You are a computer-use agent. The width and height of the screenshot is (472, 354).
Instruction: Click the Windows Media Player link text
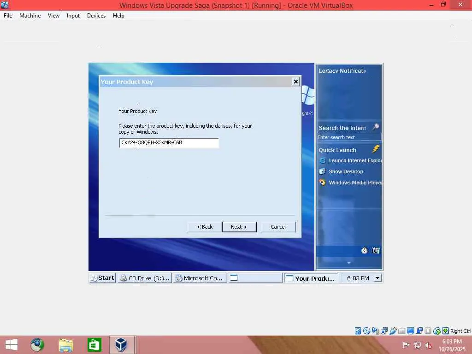pyautogui.click(x=355, y=183)
